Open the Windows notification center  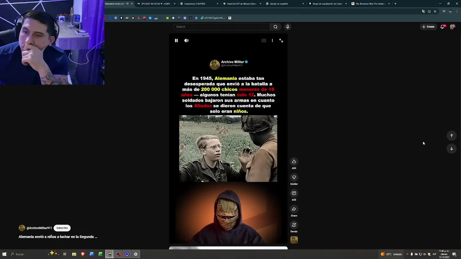(x=455, y=254)
